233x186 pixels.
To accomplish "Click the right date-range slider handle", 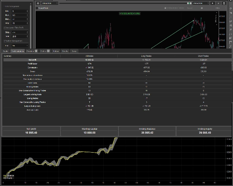I will pyautogui.click(x=191, y=3).
